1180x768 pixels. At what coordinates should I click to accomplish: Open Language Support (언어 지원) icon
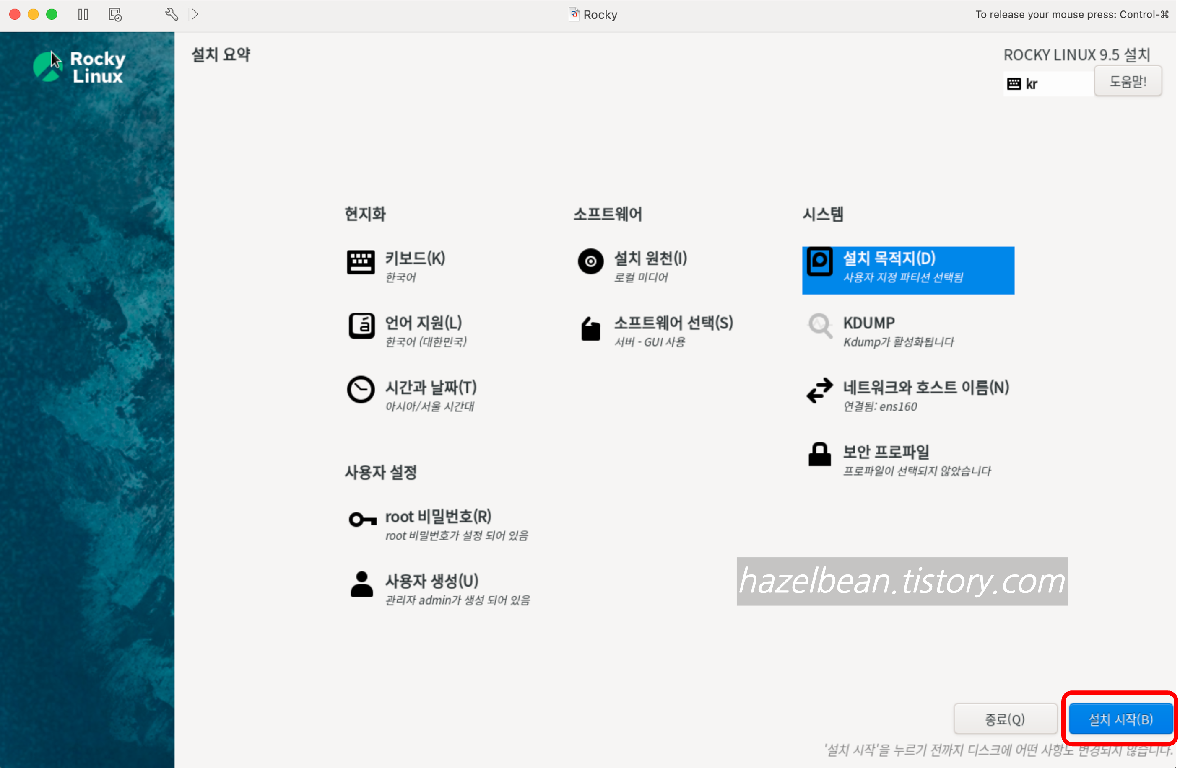tap(361, 326)
